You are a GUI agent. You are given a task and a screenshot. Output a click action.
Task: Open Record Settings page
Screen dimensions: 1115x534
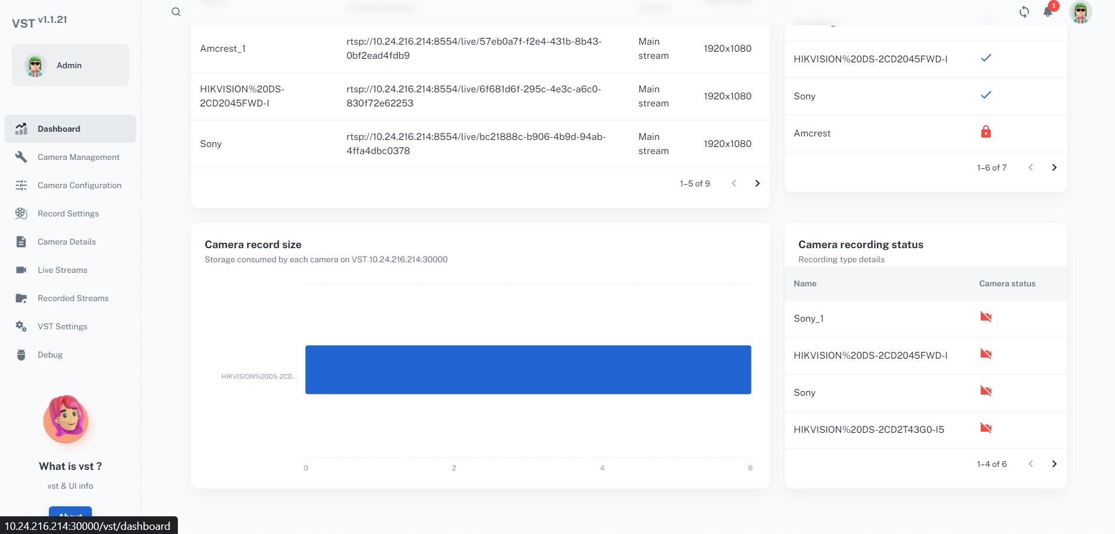coord(68,213)
